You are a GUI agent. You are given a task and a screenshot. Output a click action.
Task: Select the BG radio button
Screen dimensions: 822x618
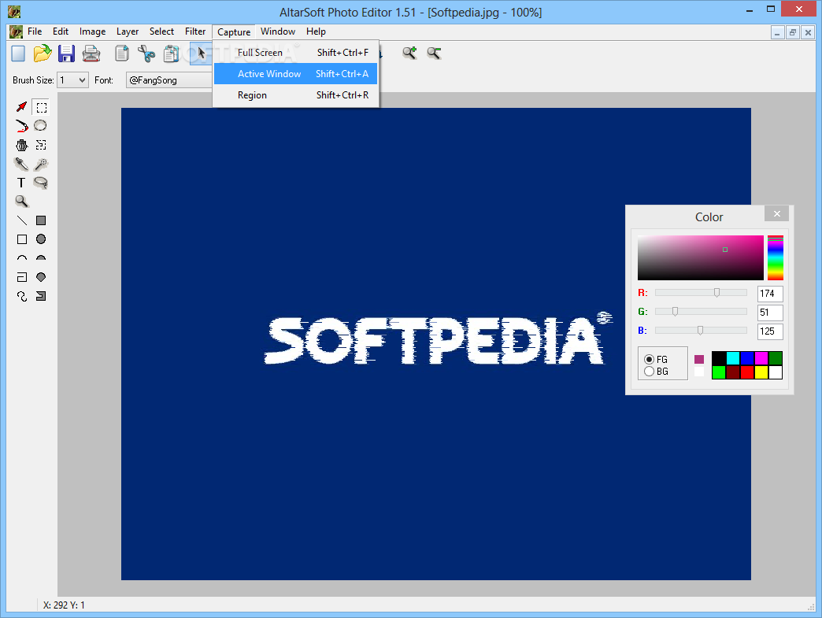pos(649,371)
